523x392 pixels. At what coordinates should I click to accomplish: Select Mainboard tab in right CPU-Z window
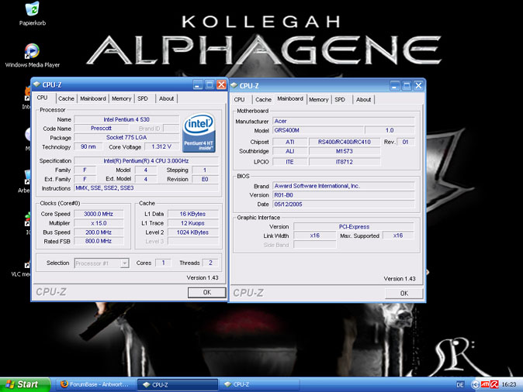click(290, 99)
